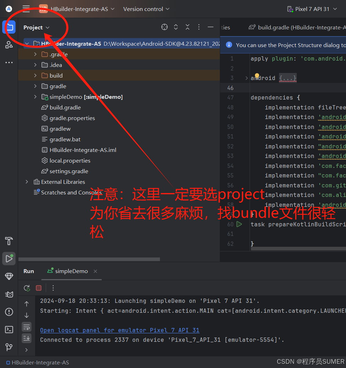This screenshot has height=368, width=346.
Task: Open logcat panel for emulator link
Action: pyautogui.click(x=119, y=330)
